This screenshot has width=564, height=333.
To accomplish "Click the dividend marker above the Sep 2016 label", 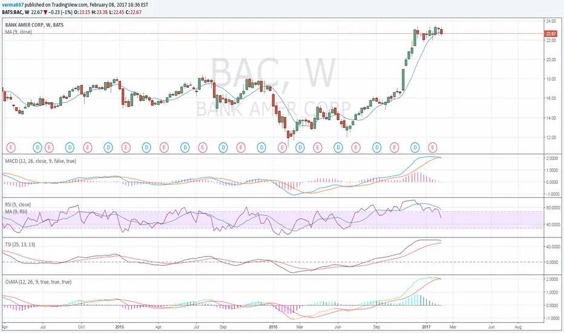I will click(x=376, y=147).
